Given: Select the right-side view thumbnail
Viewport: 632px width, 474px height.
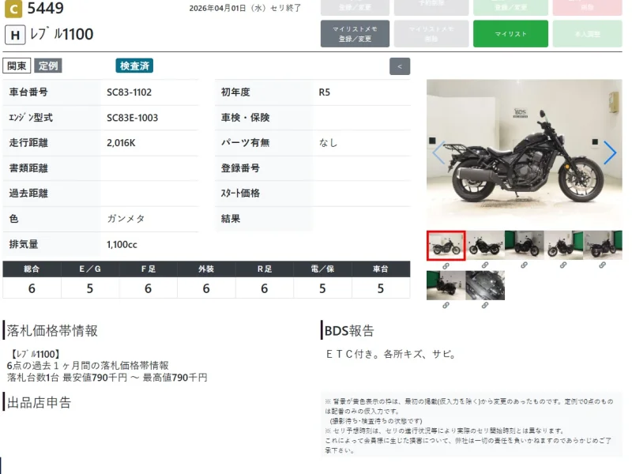Looking at the screenshot, I should pyautogui.click(x=485, y=245).
